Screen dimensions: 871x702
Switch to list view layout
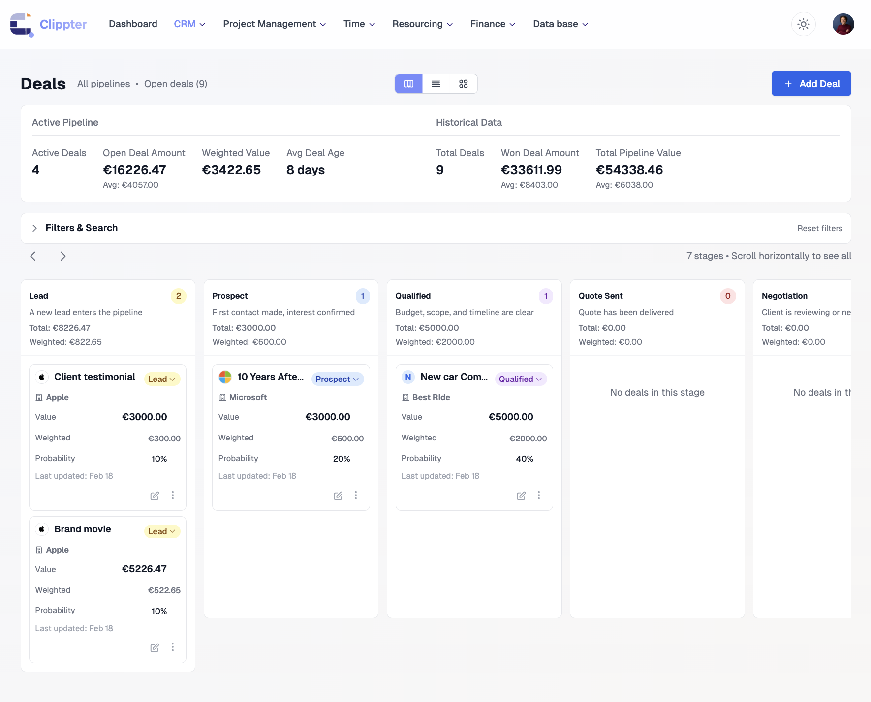[x=436, y=84]
